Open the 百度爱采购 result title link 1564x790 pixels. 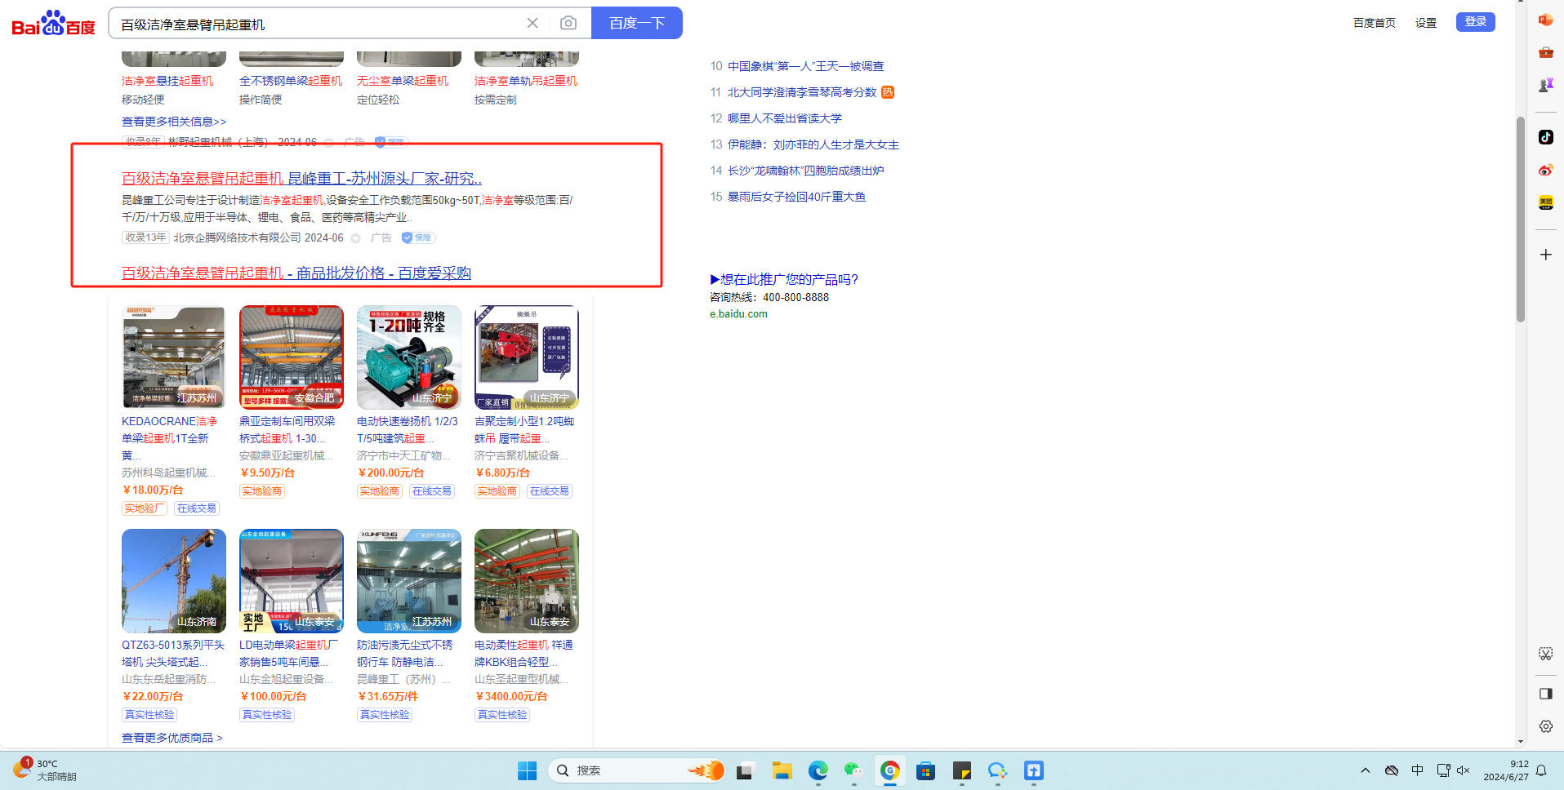[296, 273]
